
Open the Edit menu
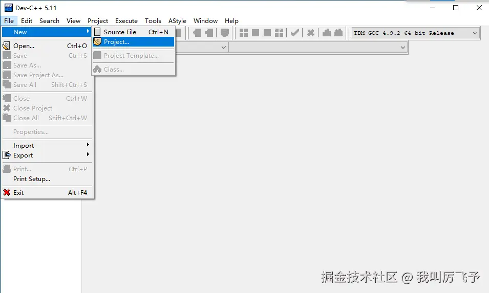pos(27,20)
